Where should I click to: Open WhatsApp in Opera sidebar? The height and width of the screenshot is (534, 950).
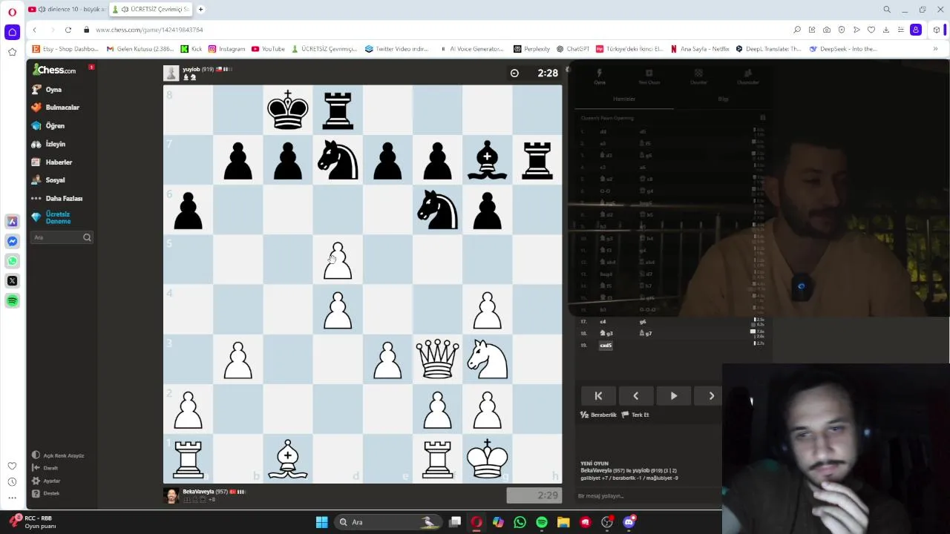(x=12, y=261)
